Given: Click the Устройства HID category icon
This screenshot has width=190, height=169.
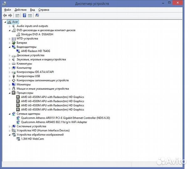Looking at the screenshot, I should coord(14,131).
